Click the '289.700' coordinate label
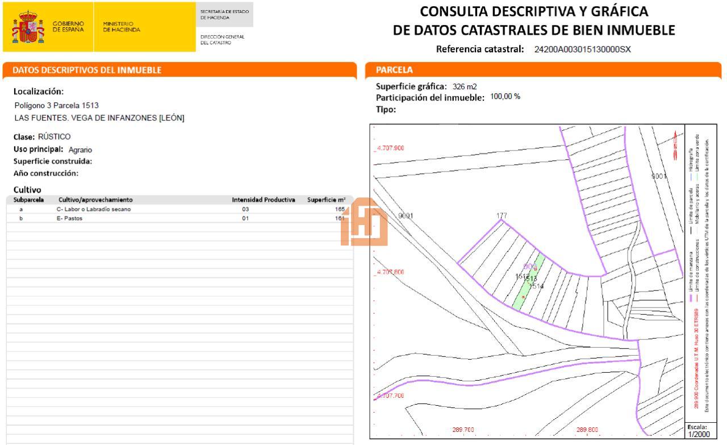 (463, 430)
